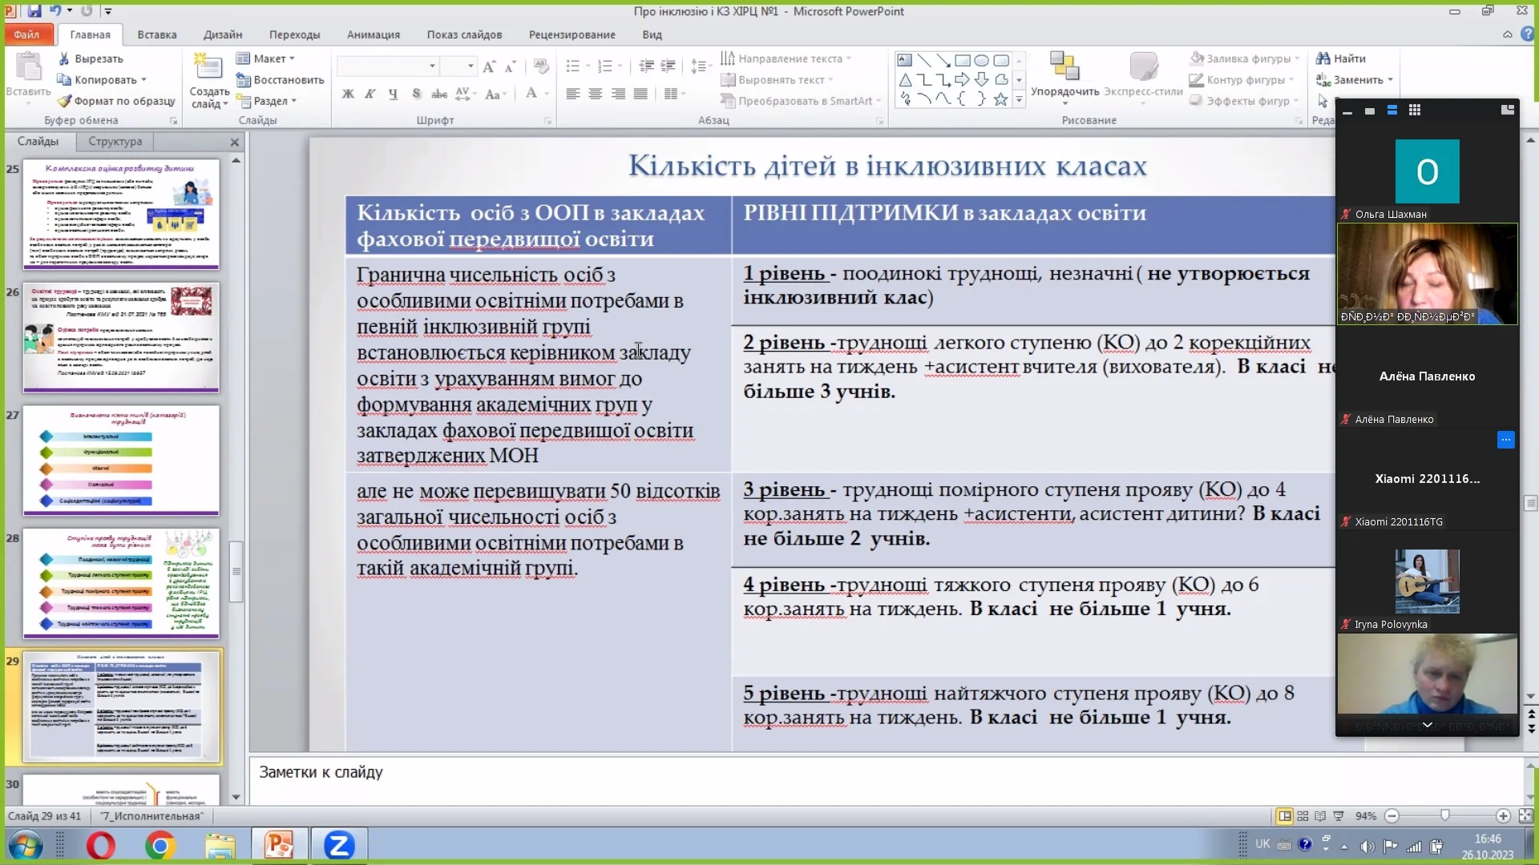The image size is (1539, 865).
Task: Click the Create Slide (Создать слайд) icon
Action: [x=208, y=68]
